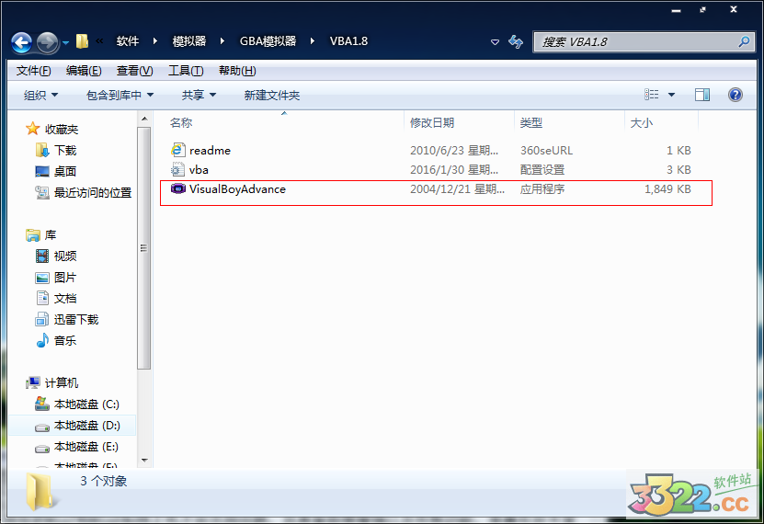Screen dimensions: 764x524
Task: Click 360seURL type of readme
Action: tap(546, 151)
